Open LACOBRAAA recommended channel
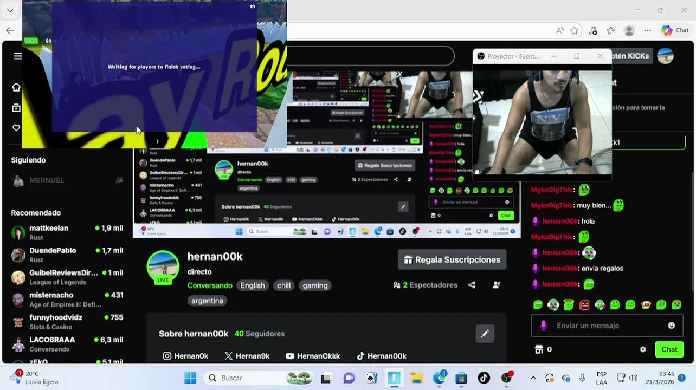 pos(67,344)
